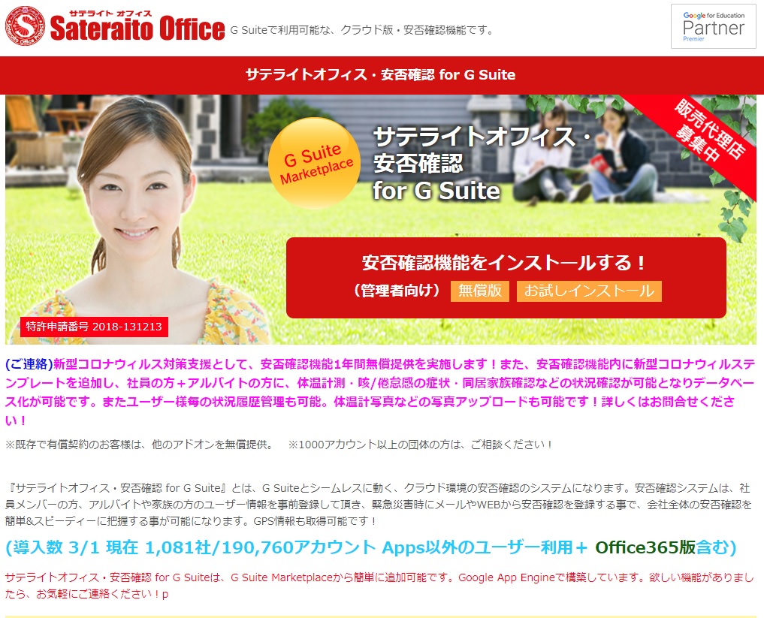The image size is (764, 618).
Task: Click the green Office365版 text
Action: pyautogui.click(x=645, y=547)
